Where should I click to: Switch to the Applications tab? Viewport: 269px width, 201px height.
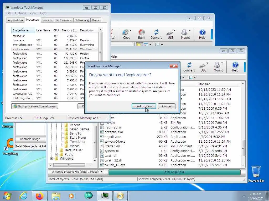(15, 20)
